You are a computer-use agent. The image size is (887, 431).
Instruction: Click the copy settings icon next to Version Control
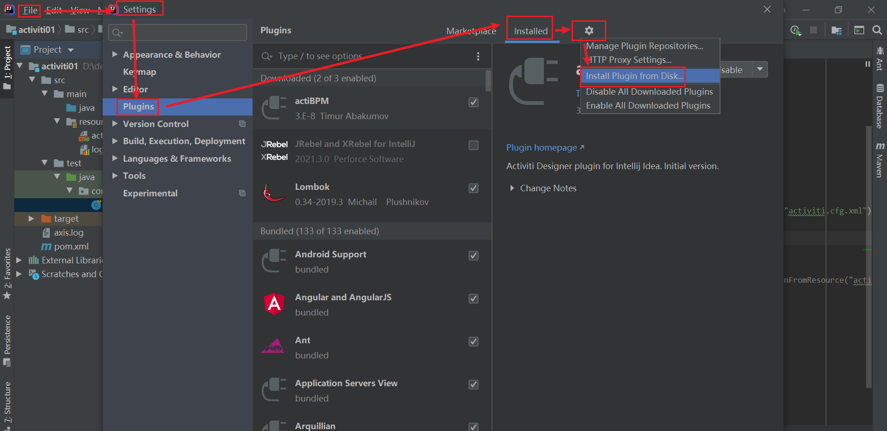click(x=242, y=124)
